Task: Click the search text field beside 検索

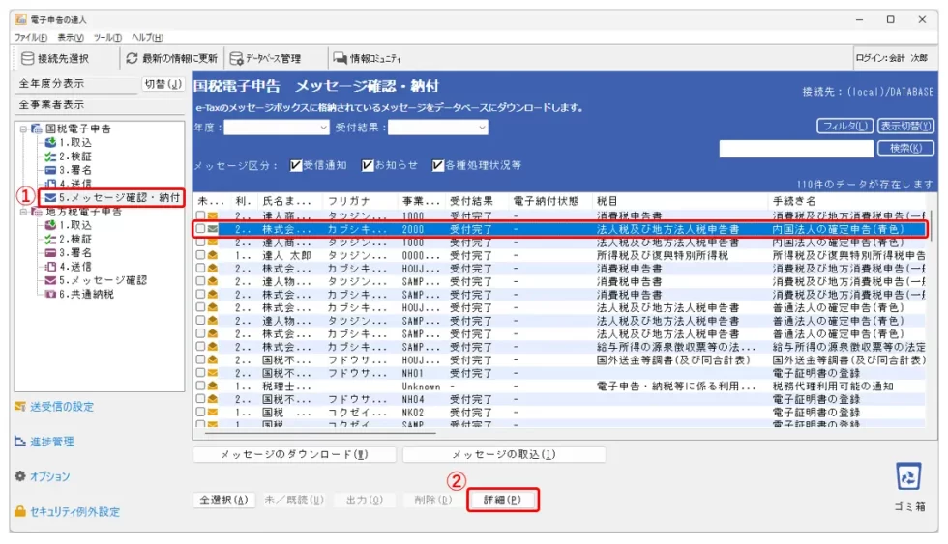Action: pyautogui.click(x=795, y=148)
